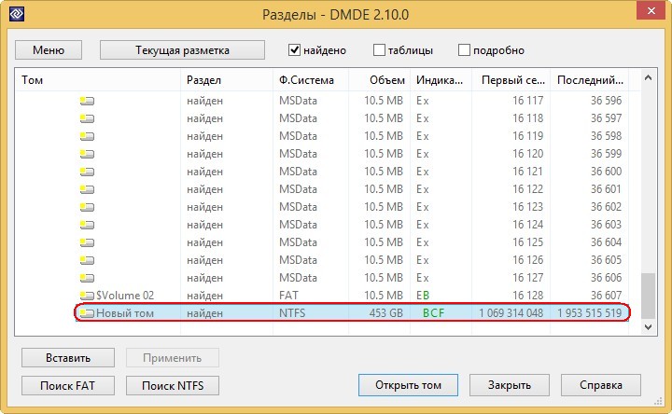Click volume icon in row with sector 16 122

[x=87, y=189]
